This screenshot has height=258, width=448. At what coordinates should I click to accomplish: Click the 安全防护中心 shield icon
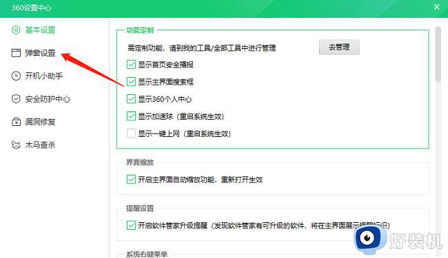coord(16,99)
